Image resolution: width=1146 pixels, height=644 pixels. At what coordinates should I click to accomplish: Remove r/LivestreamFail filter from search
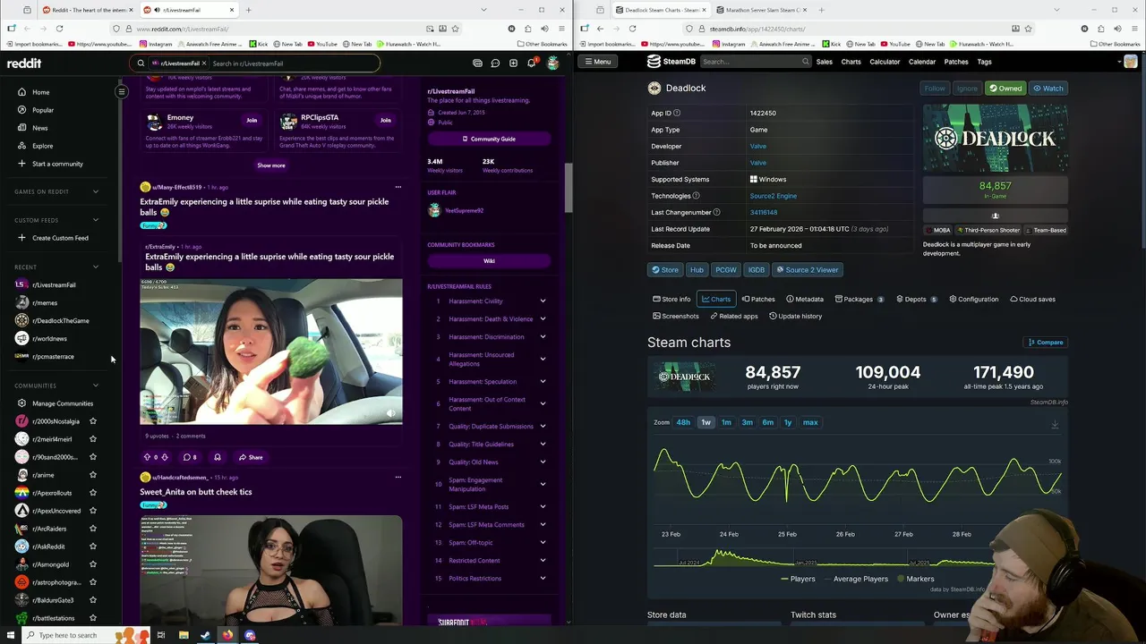(x=204, y=64)
